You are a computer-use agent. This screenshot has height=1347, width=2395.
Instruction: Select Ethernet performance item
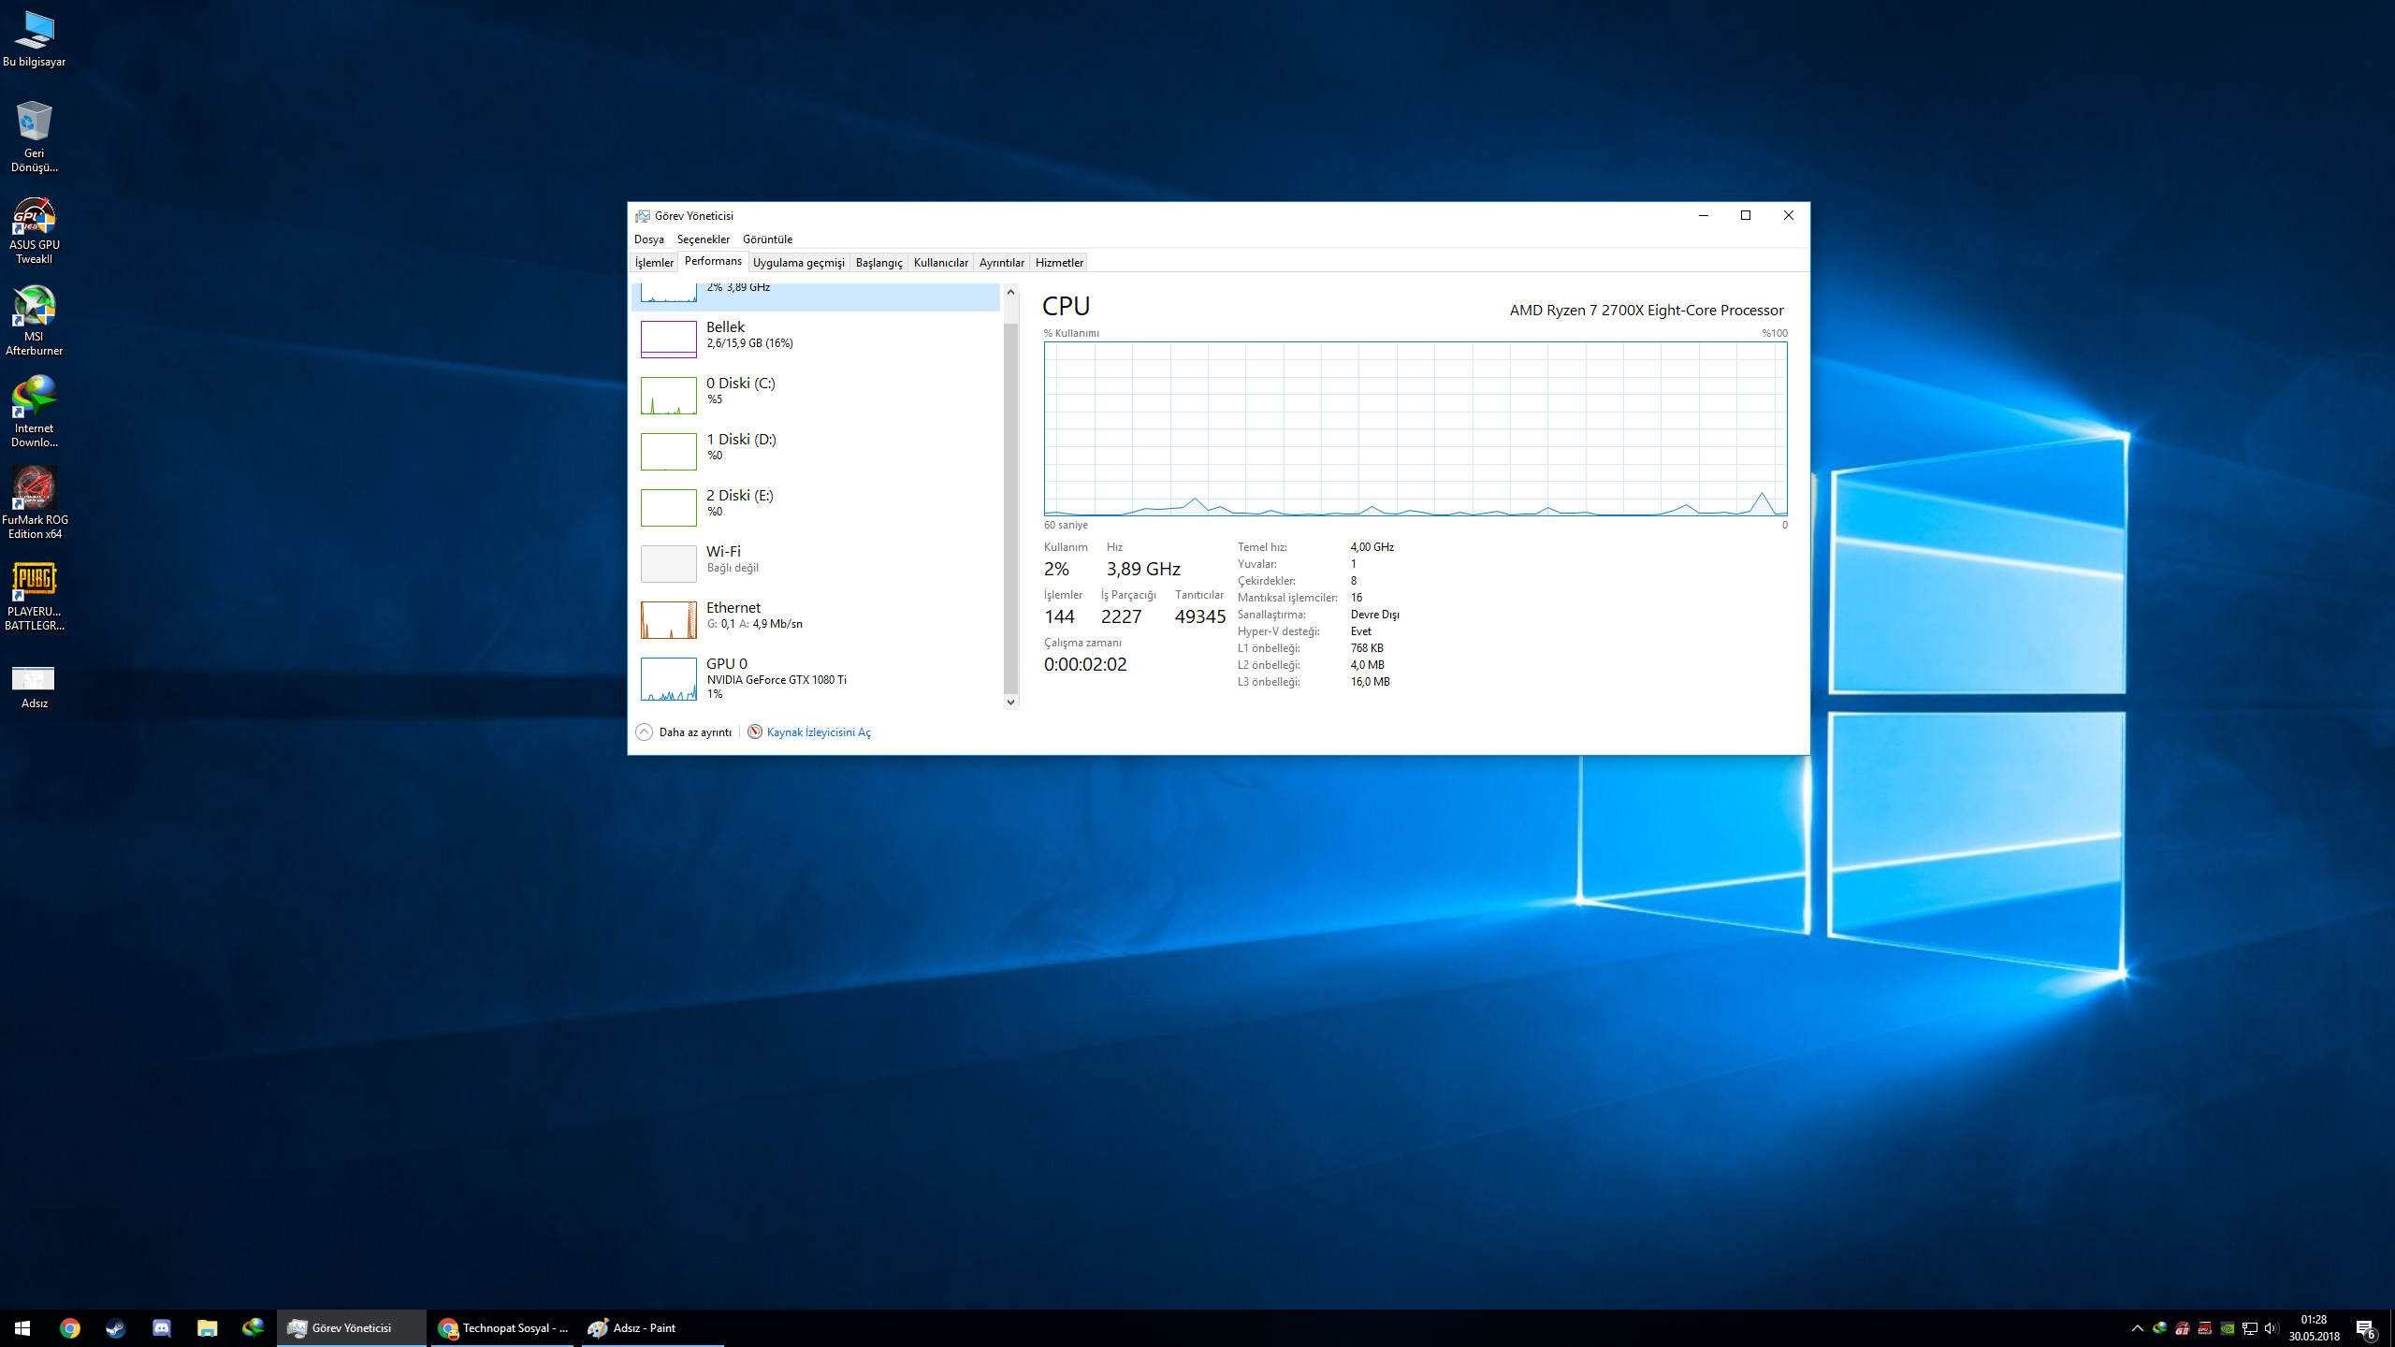[816, 619]
